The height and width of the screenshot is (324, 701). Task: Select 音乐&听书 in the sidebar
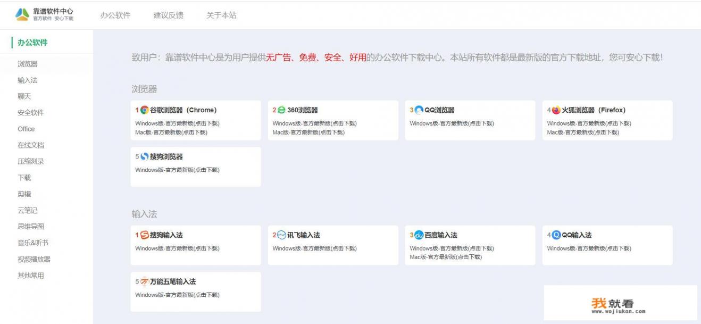[33, 243]
